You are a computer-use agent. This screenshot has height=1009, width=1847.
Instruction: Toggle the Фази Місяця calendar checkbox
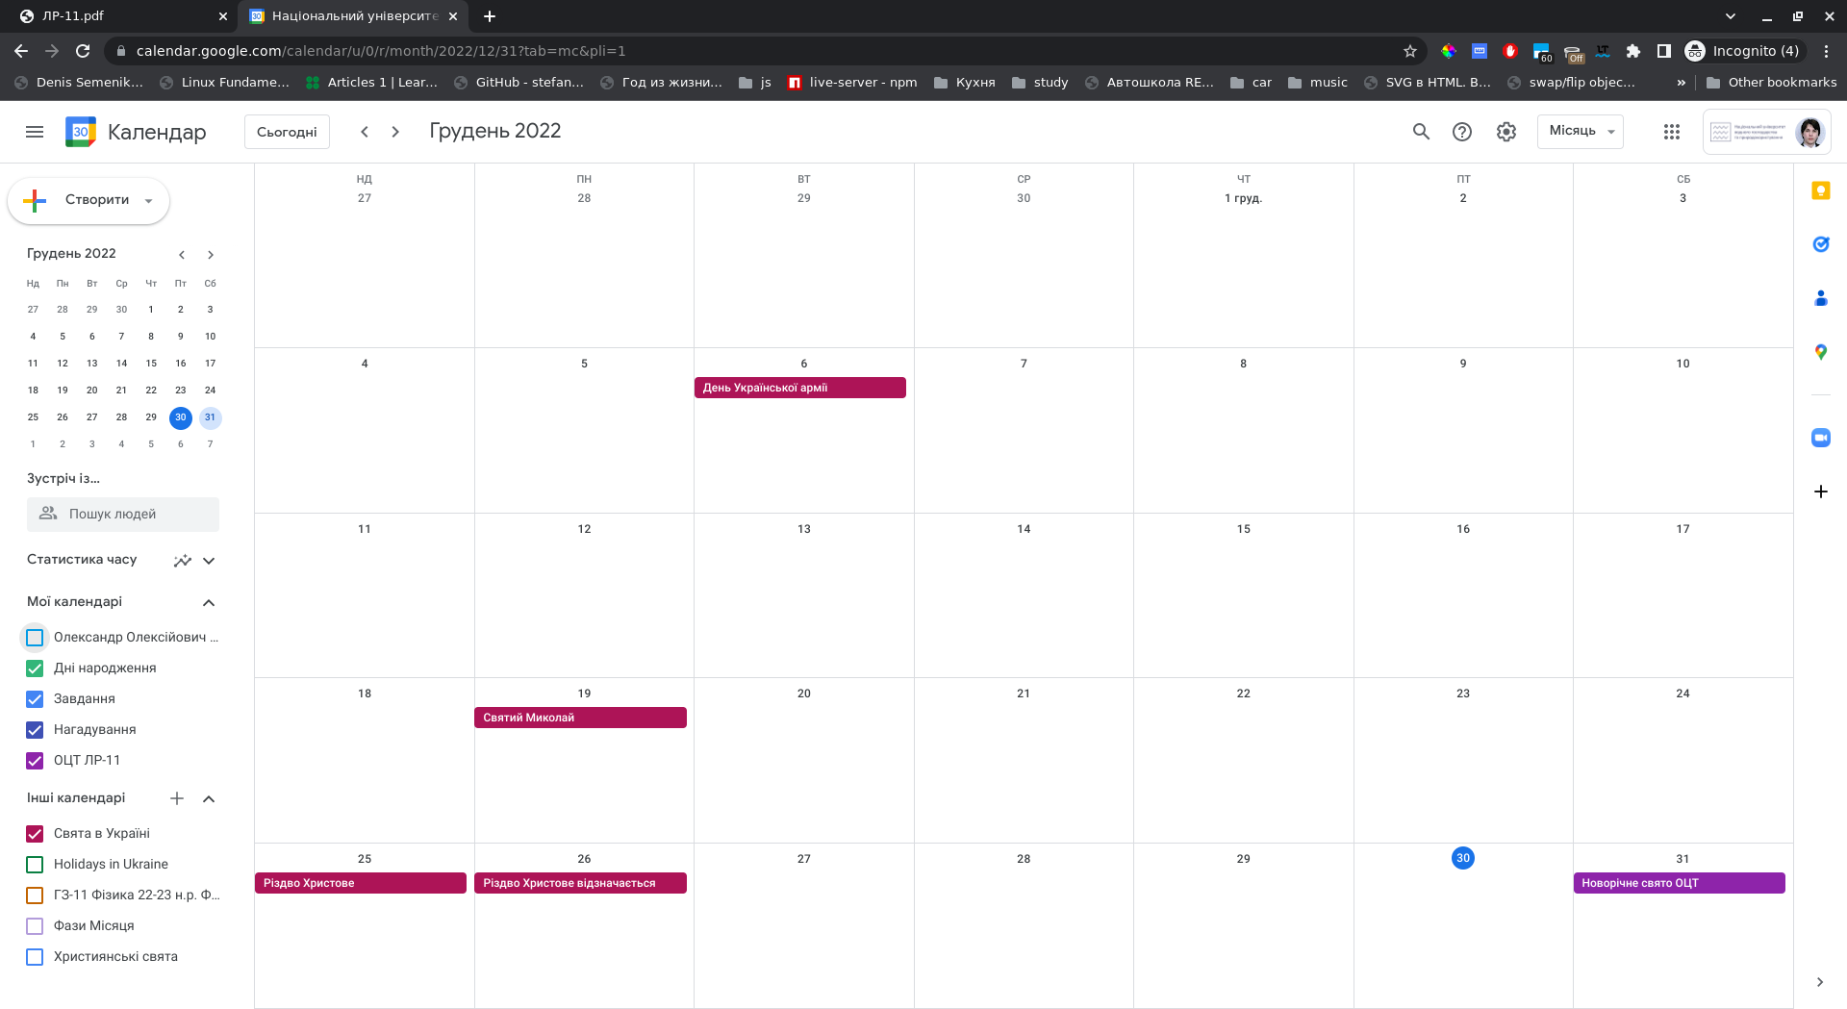(x=35, y=926)
